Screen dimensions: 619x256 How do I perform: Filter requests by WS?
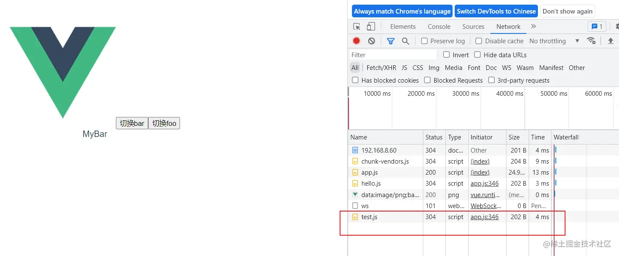click(506, 67)
